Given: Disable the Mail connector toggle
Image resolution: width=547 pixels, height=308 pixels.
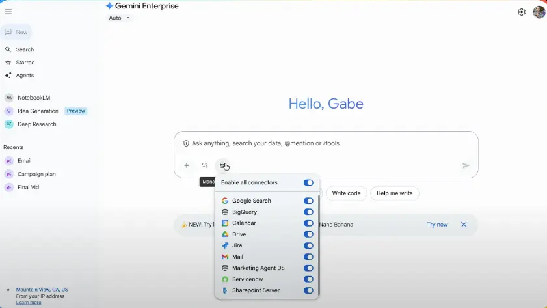Looking at the screenshot, I should pyautogui.click(x=308, y=257).
